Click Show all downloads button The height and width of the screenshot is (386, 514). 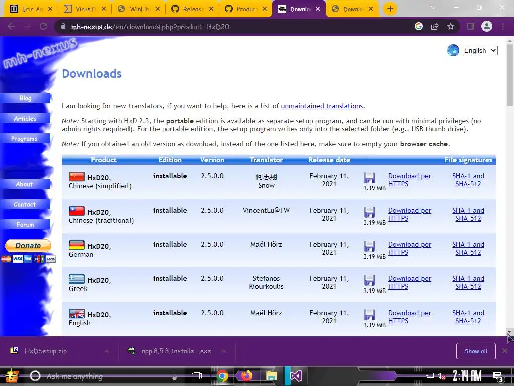tap(476, 351)
